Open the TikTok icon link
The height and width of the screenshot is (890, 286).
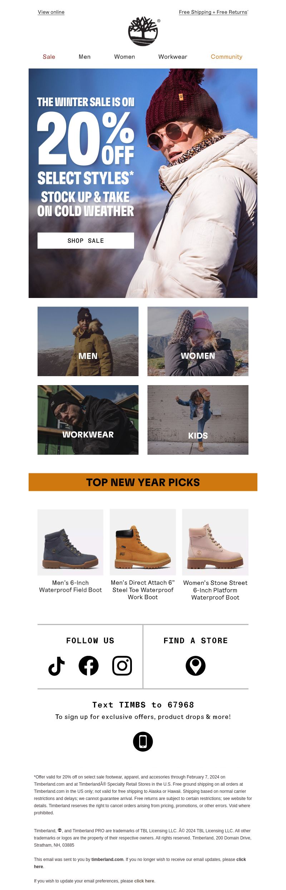click(x=56, y=666)
